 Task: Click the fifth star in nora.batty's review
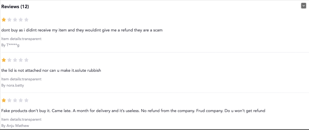click(26, 60)
